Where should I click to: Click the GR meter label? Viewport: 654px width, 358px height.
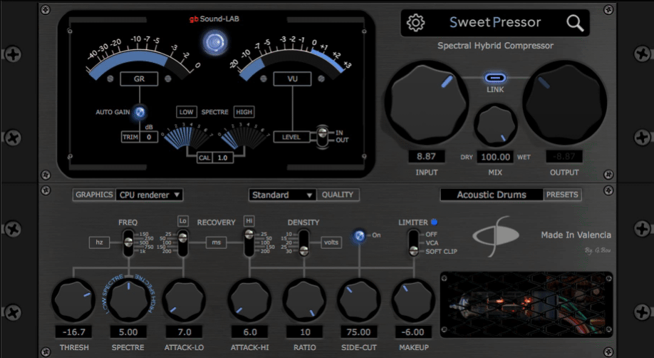click(139, 78)
